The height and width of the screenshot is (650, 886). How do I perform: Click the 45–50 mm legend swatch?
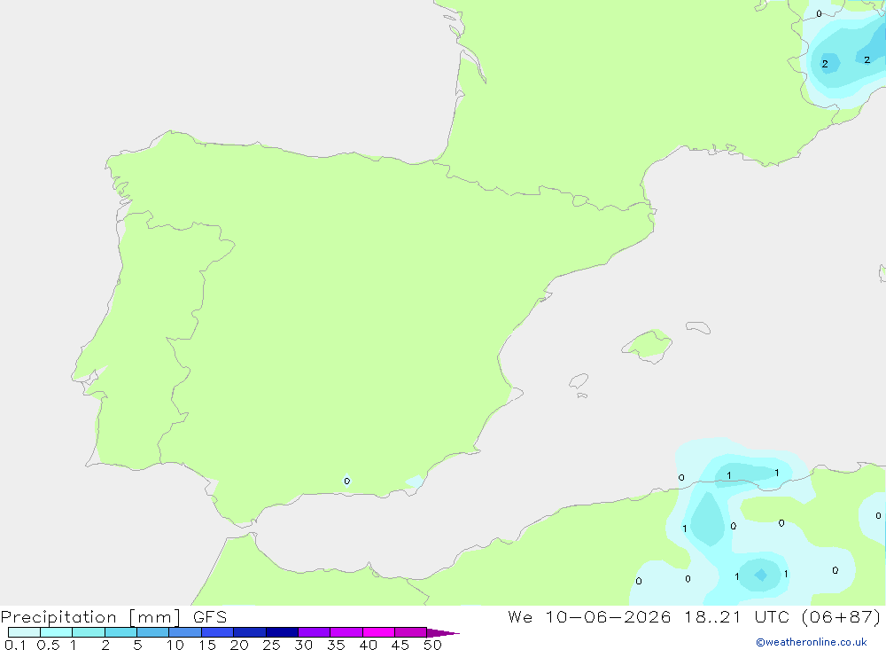tap(411, 632)
